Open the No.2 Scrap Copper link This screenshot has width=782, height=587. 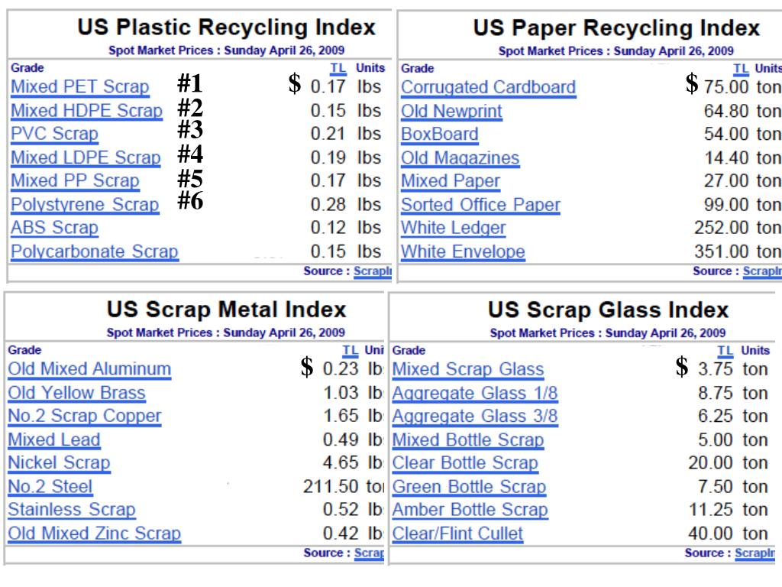[x=85, y=416]
